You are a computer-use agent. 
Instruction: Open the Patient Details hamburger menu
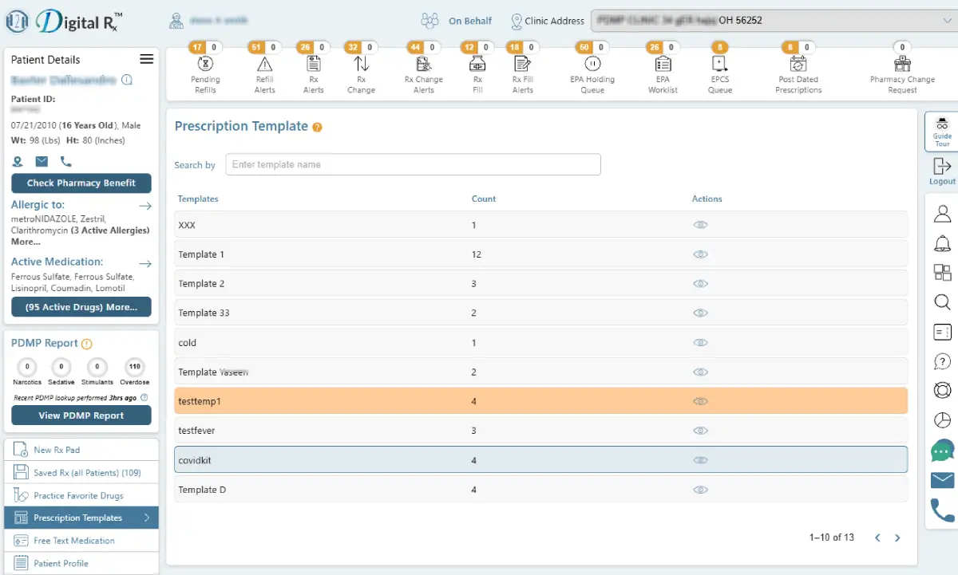[x=146, y=59]
